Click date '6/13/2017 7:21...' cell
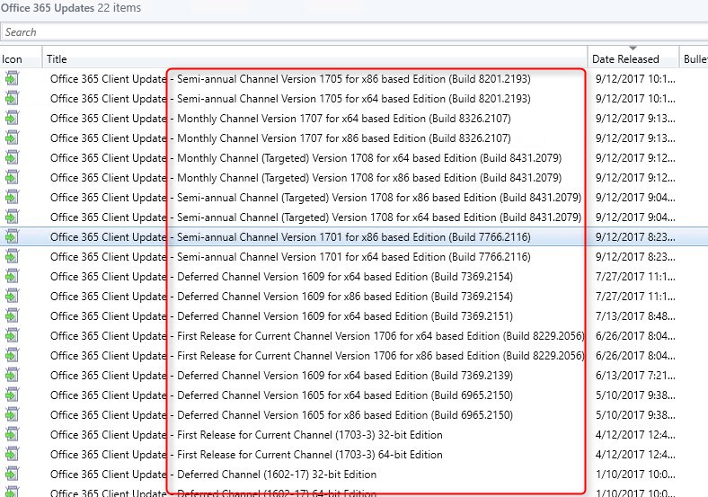 [x=635, y=376]
